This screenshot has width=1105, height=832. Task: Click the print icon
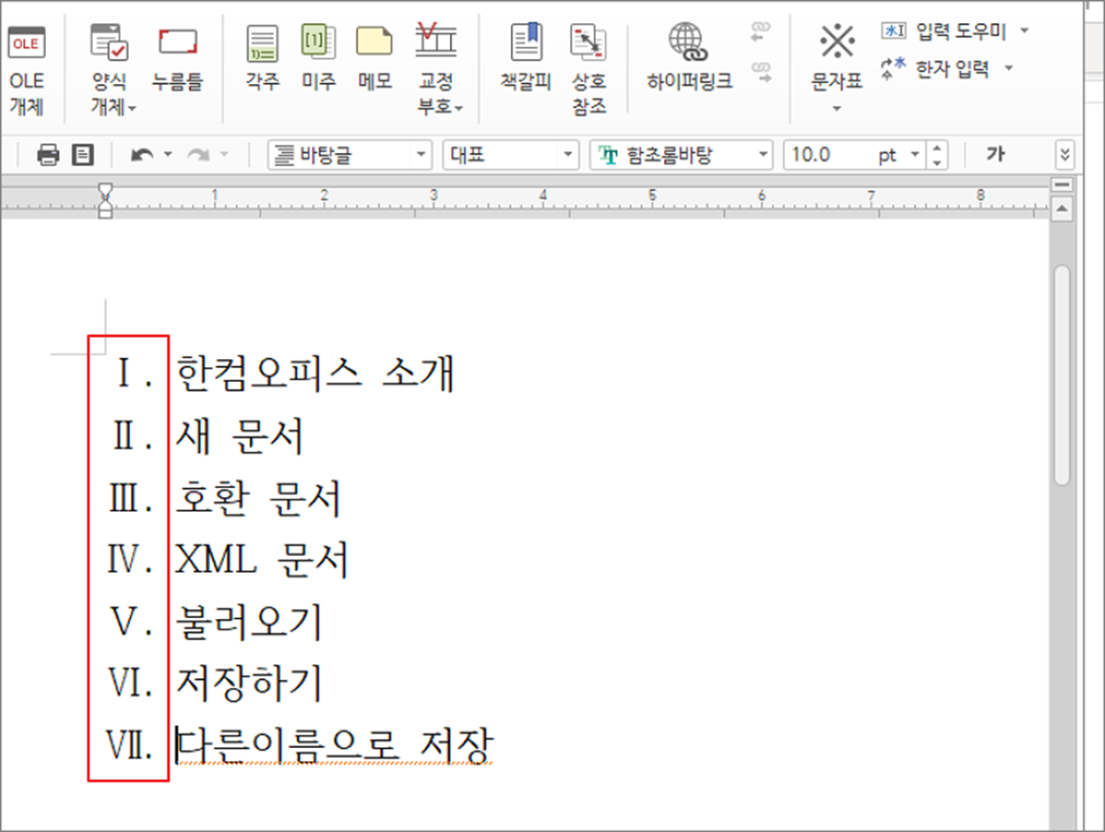click(x=49, y=155)
